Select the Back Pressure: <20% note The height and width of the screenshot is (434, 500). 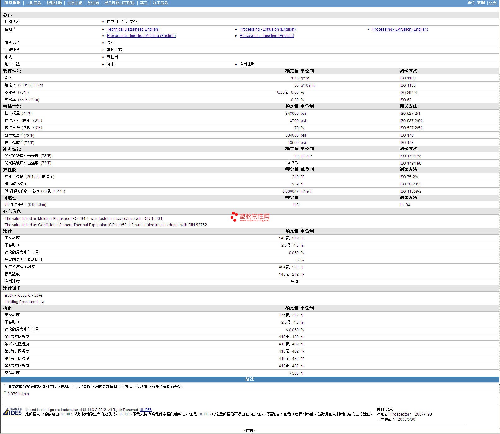23,296
